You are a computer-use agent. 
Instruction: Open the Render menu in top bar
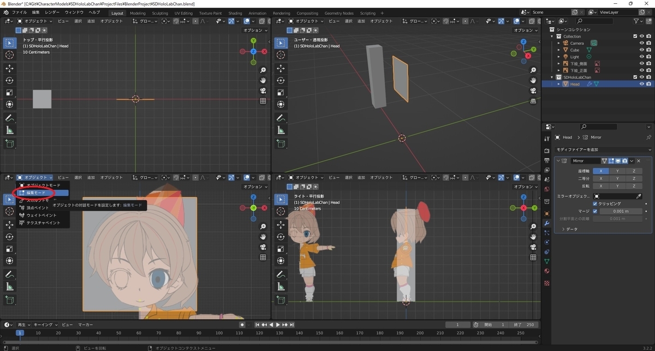52,12
